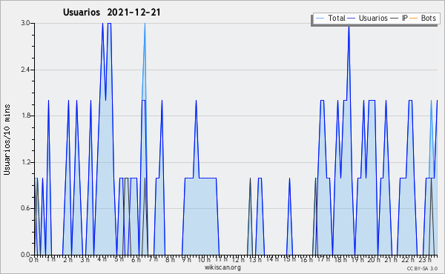Click the y-axis value 0.6

pos(25,209)
